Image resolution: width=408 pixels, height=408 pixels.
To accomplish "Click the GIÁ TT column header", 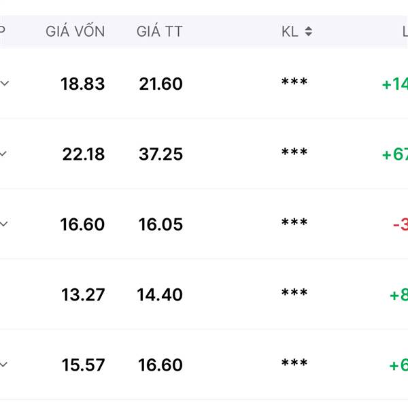I will [x=159, y=31].
